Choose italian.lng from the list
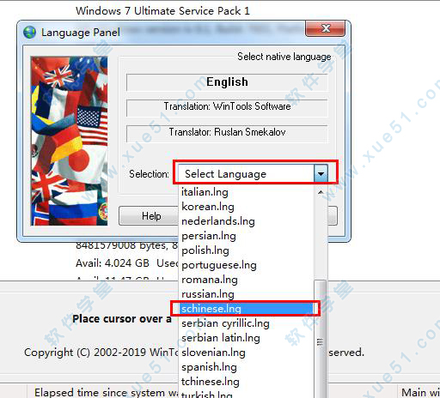Viewport: 440px width, 398px height. [x=247, y=192]
